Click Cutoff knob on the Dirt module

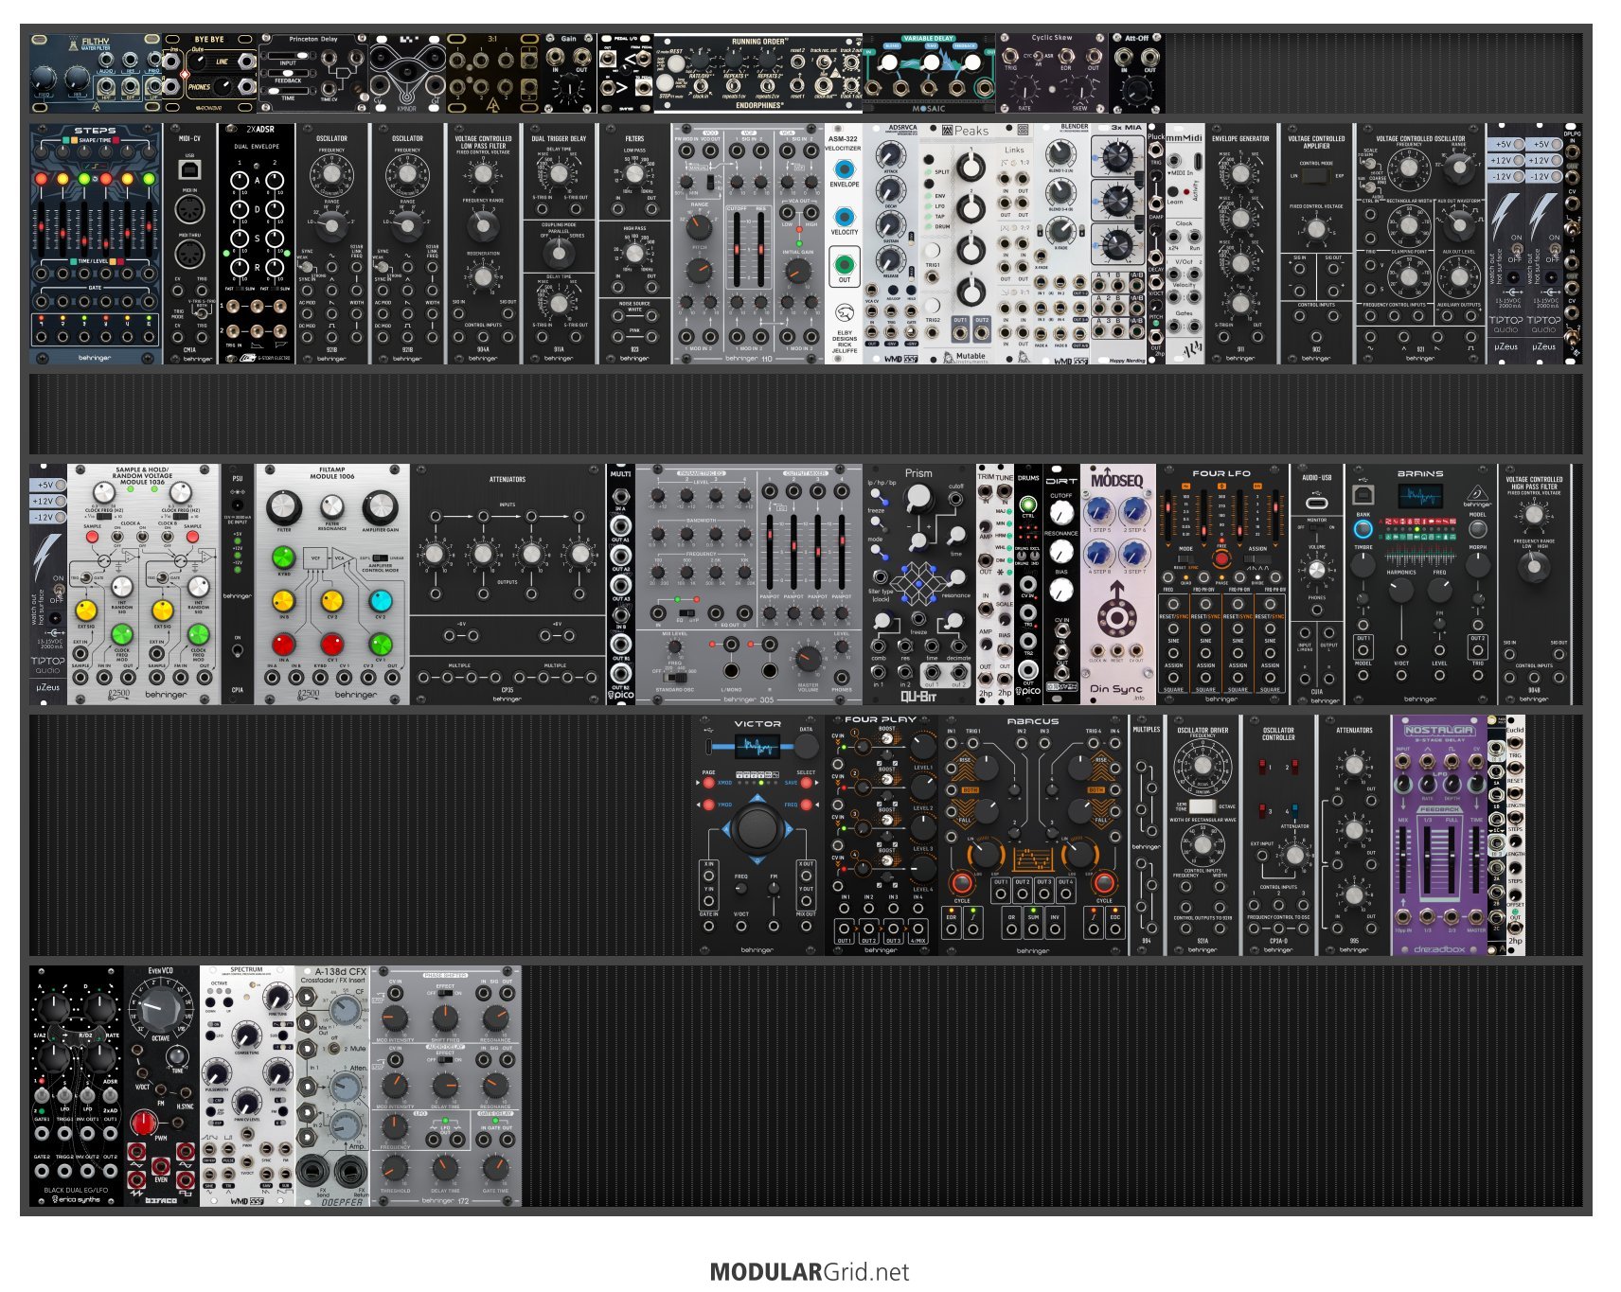pos(1061,512)
